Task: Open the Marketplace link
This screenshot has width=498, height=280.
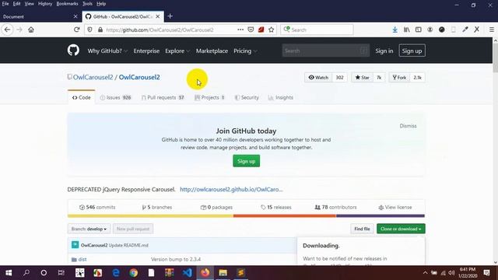Action: click(x=212, y=51)
